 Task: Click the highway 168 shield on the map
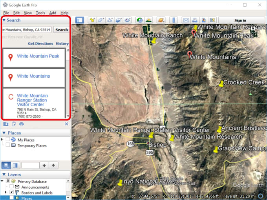(x=130, y=144)
